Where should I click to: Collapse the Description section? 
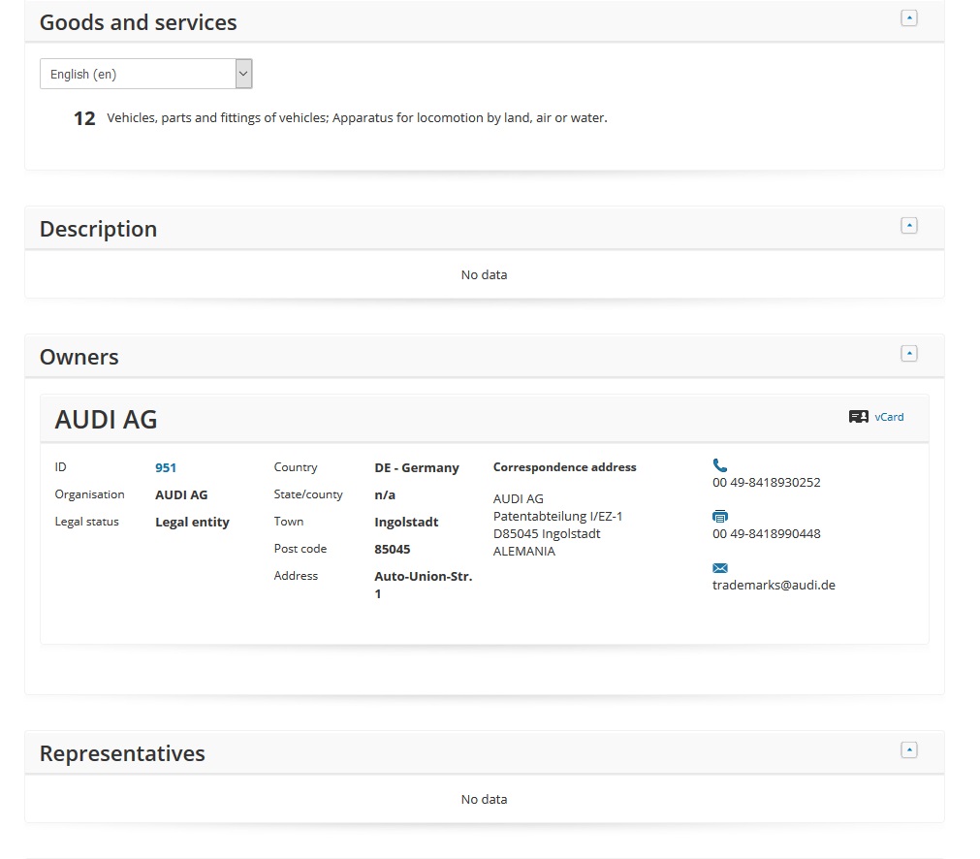[908, 226]
